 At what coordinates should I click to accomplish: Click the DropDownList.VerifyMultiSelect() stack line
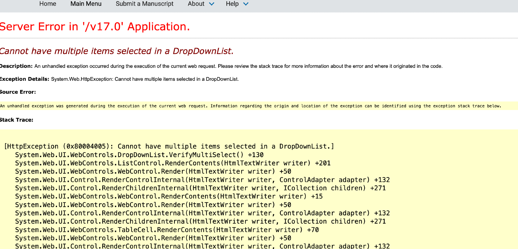pyautogui.click(x=139, y=155)
